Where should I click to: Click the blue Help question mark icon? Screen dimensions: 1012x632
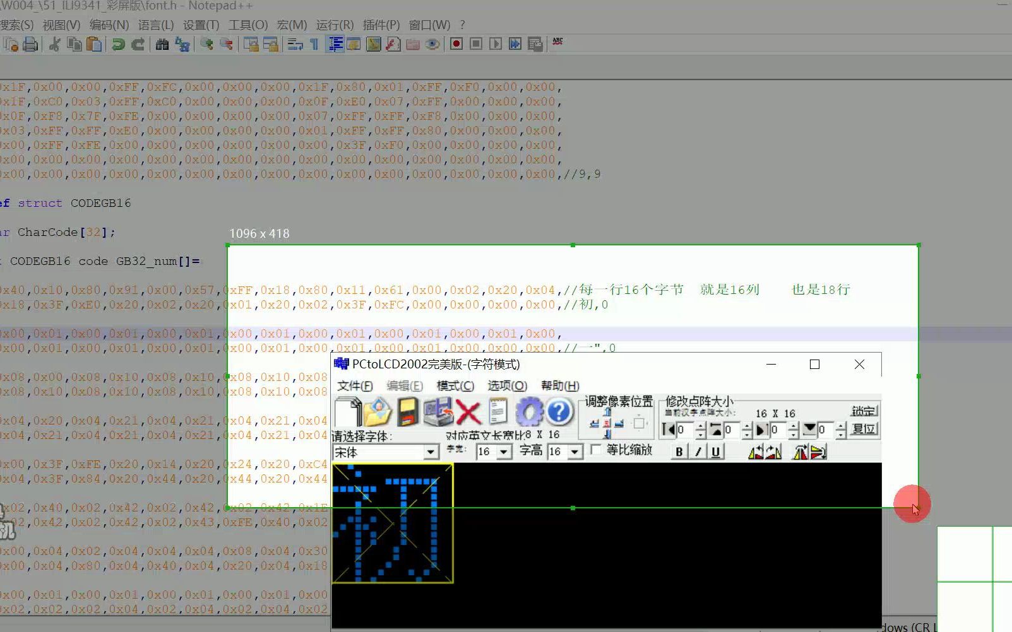click(x=559, y=412)
